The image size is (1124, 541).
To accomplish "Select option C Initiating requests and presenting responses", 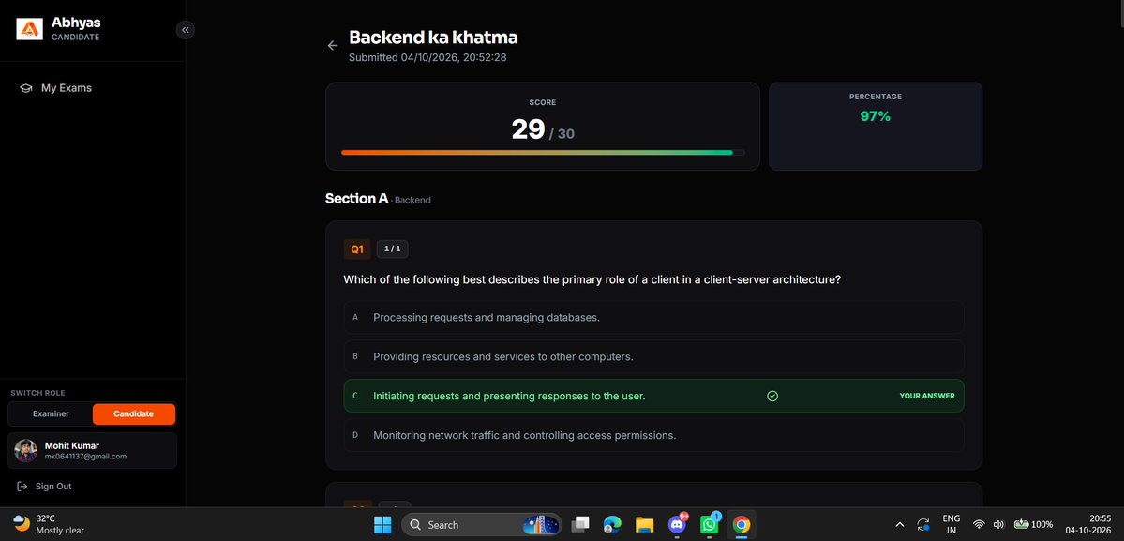I will coord(653,396).
